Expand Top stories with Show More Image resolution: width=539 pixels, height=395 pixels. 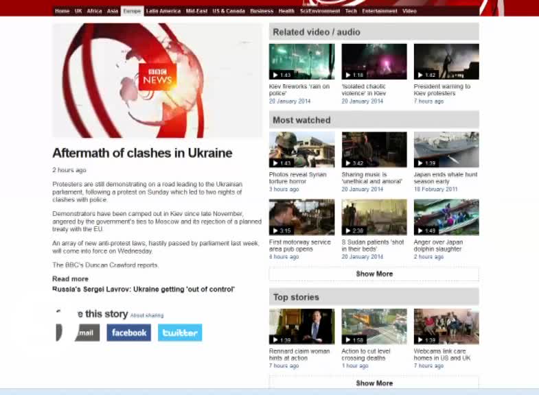[374, 383]
